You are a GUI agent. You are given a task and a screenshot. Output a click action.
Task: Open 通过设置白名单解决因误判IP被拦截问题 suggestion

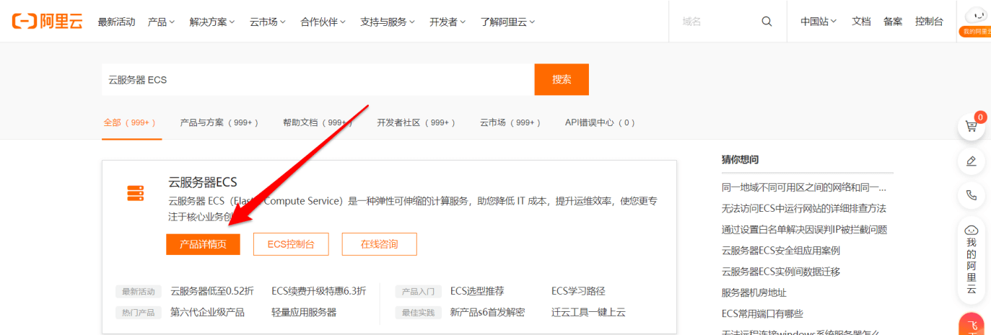[x=804, y=230]
